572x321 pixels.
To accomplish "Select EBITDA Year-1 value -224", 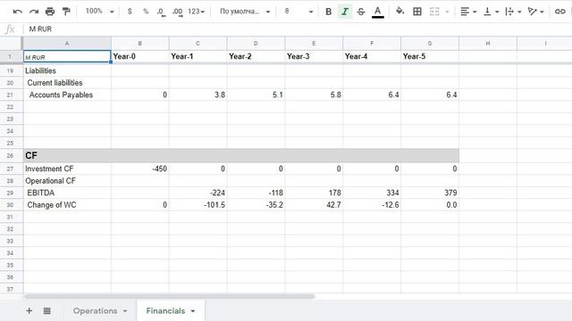I will point(198,193).
